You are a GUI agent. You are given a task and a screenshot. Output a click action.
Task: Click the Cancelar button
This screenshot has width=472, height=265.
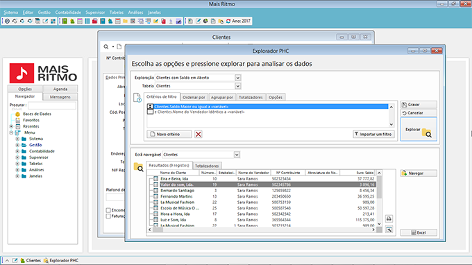[419, 113]
